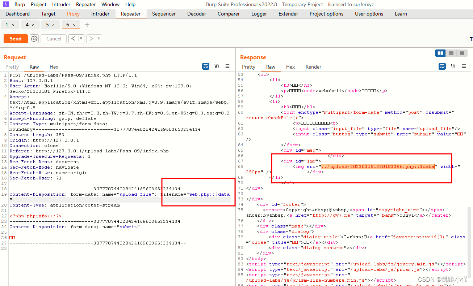Add new Repeater tab with plus
Screen dimensions: 473x286
[87, 25]
